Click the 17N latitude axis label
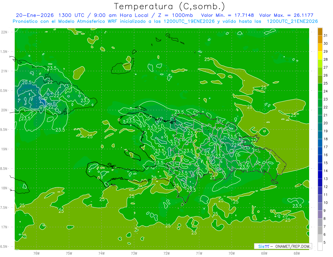333x257 pixels. click(4, 227)
